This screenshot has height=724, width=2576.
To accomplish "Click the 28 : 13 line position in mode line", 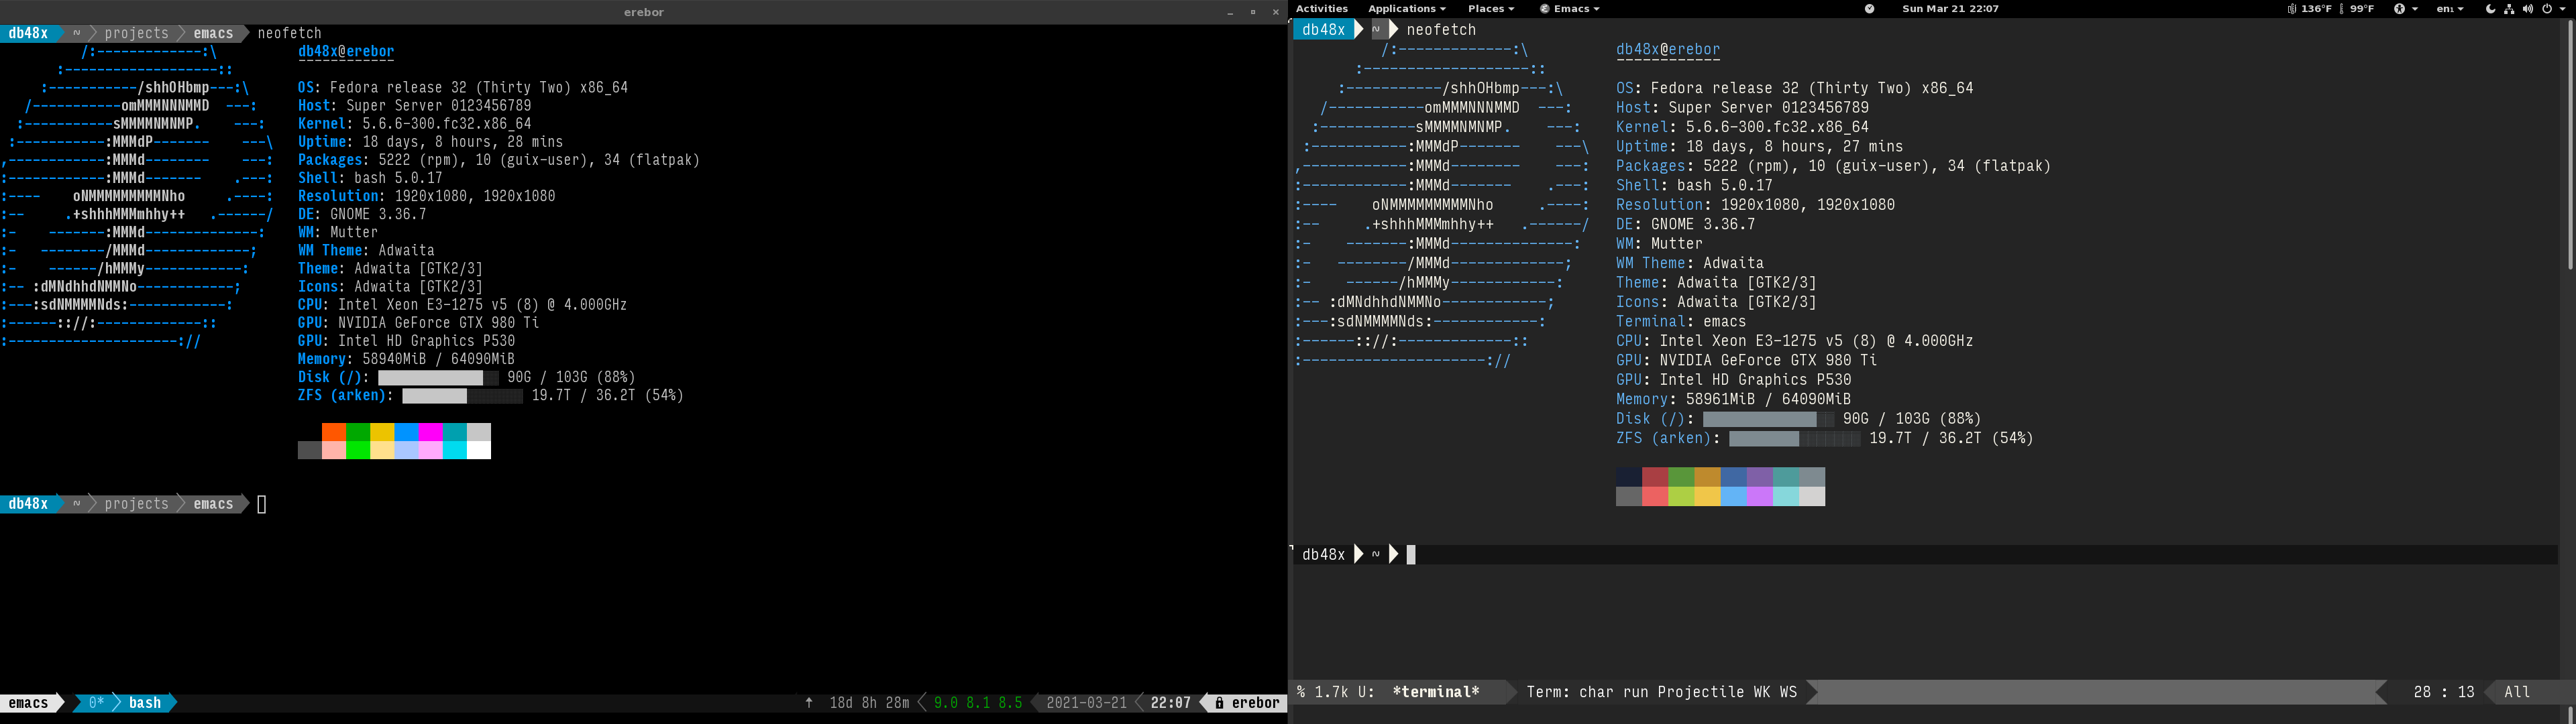I will click(x=2443, y=692).
